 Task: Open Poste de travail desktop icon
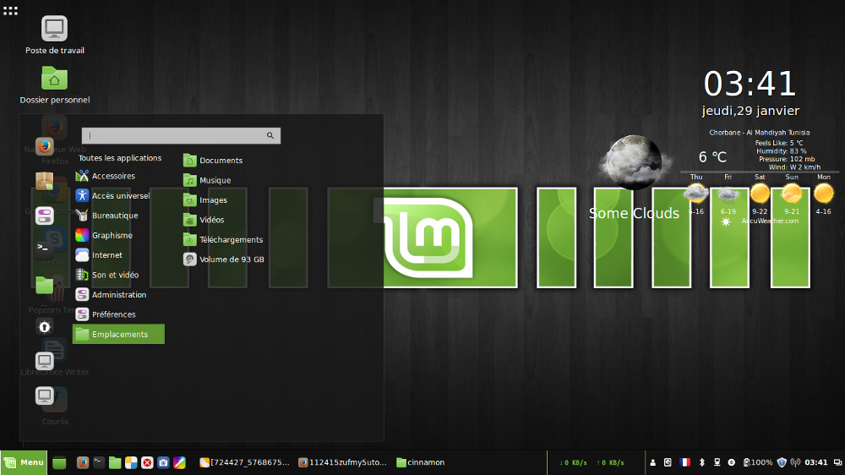click(x=54, y=35)
